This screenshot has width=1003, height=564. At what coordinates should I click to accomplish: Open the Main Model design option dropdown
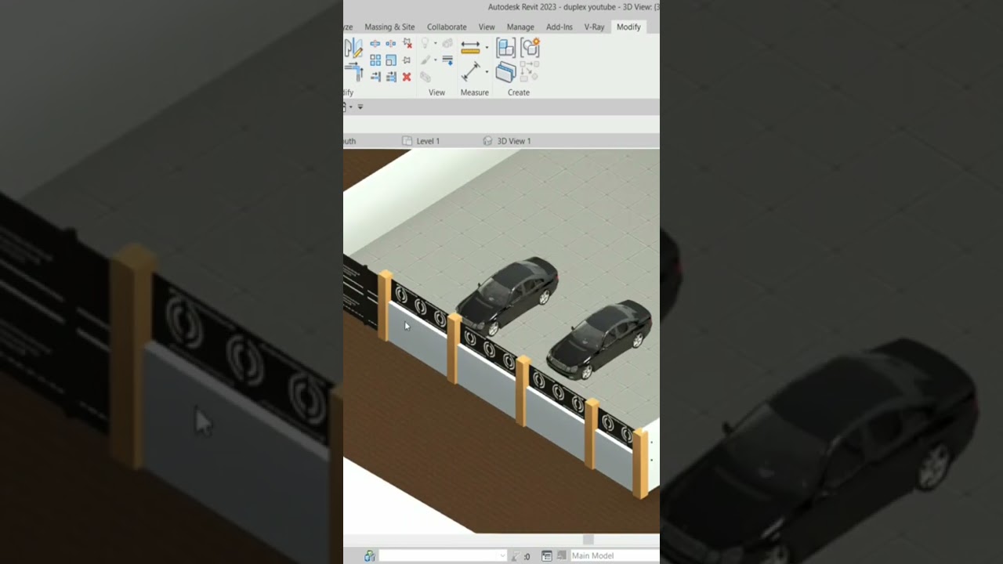tap(615, 555)
